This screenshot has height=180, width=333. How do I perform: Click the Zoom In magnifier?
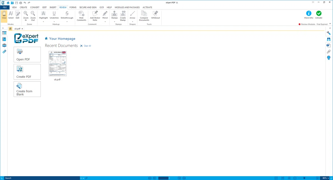26,16
